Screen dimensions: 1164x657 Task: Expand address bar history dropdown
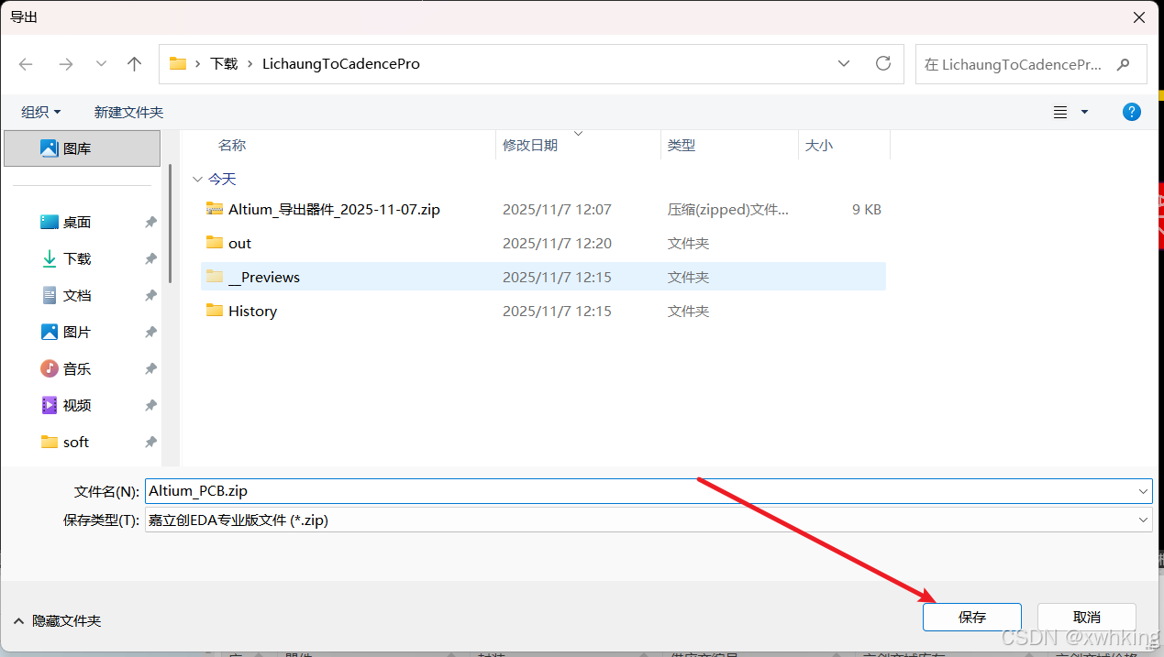844,64
